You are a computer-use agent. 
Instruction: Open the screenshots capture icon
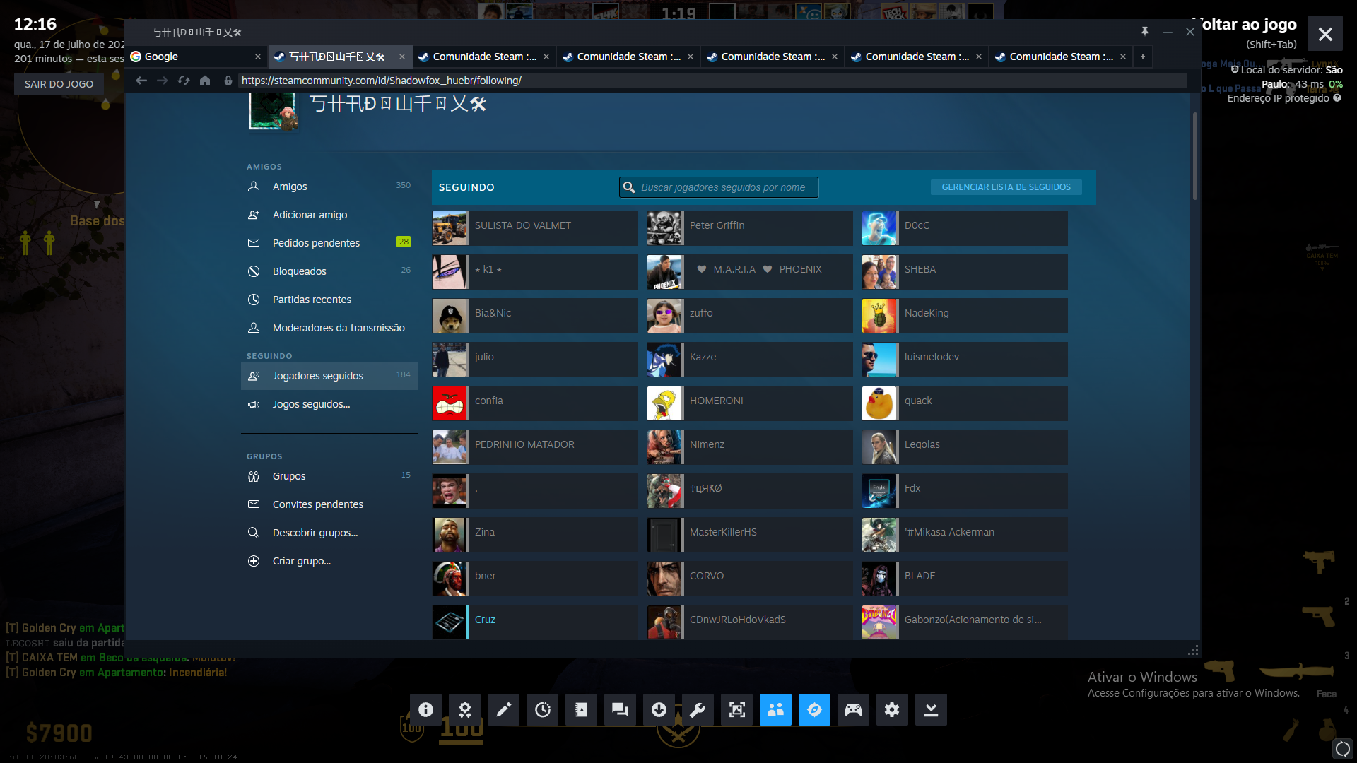coord(736,709)
